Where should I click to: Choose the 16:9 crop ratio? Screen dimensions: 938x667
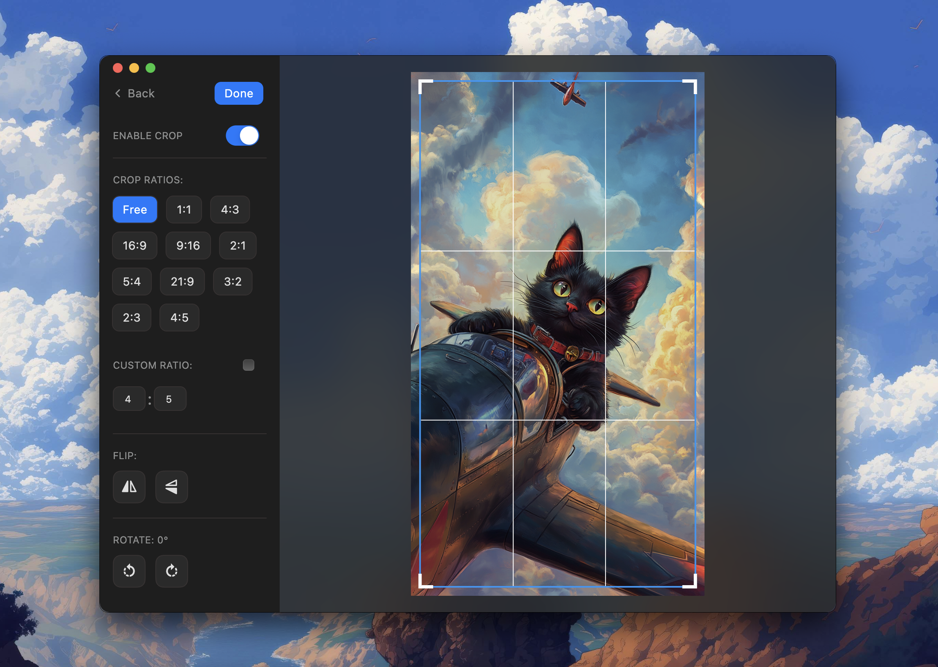pyautogui.click(x=135, y=246)
